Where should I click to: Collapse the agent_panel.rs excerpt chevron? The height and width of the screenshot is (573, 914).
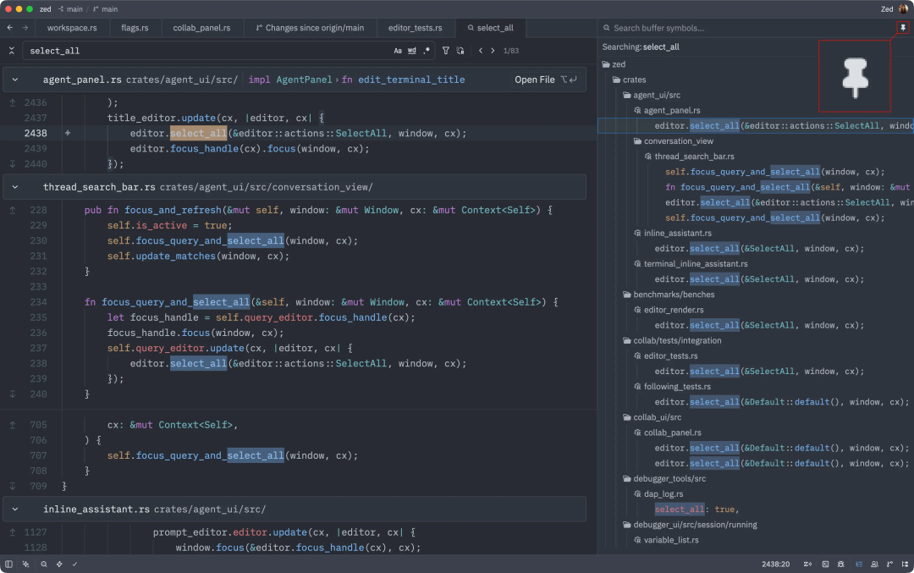pos(15,80)
